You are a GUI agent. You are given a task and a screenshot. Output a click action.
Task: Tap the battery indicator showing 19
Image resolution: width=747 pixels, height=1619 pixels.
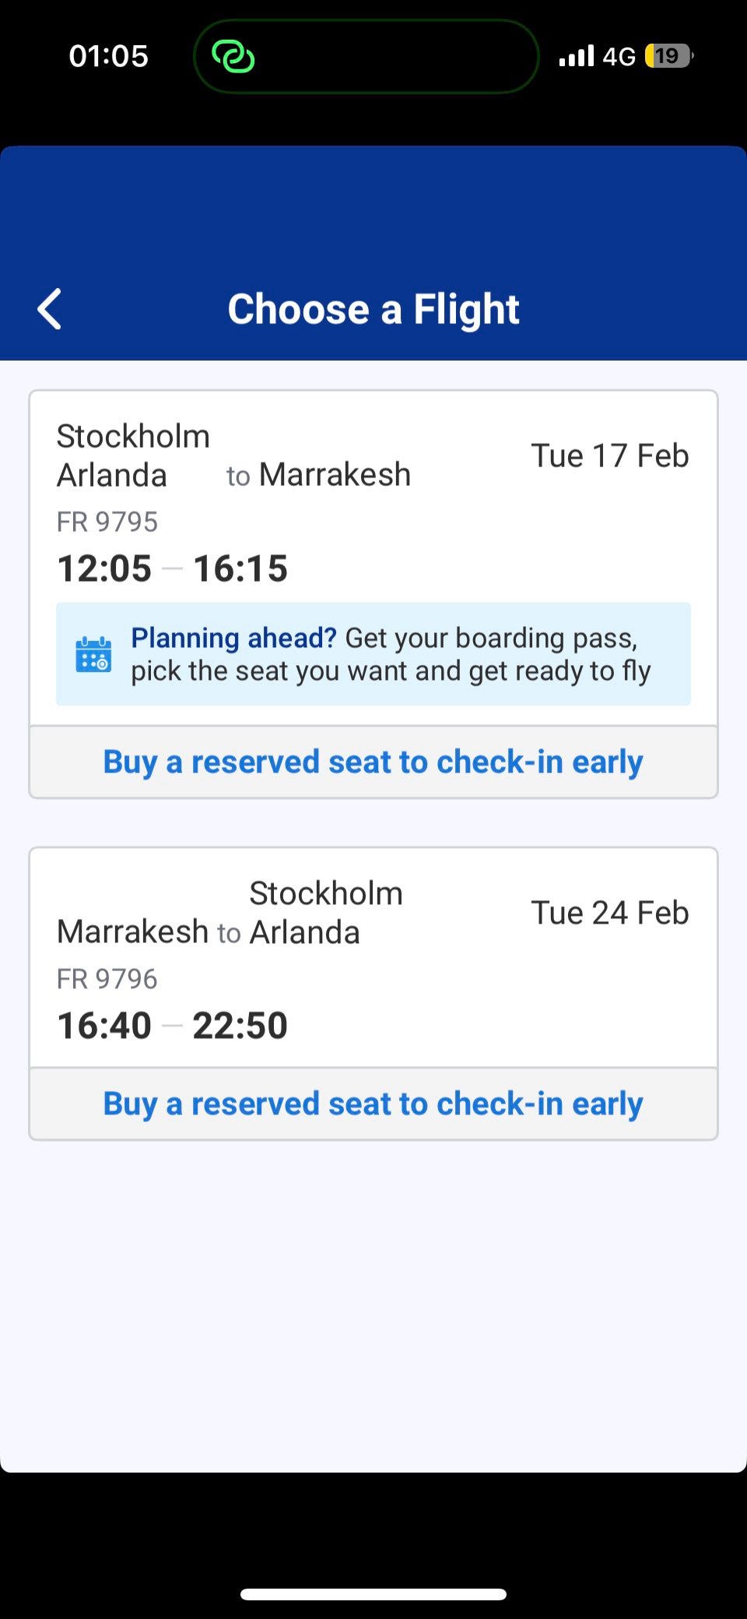[x=668, y=56]
